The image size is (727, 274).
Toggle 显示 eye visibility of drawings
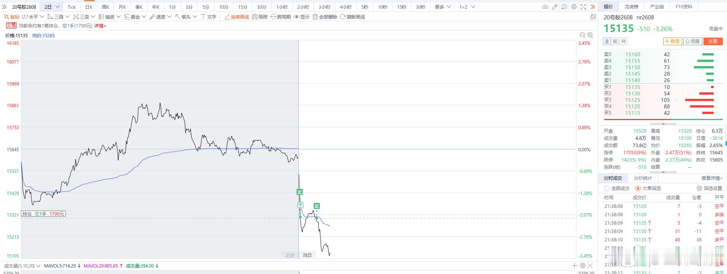(x=302, y=17)
